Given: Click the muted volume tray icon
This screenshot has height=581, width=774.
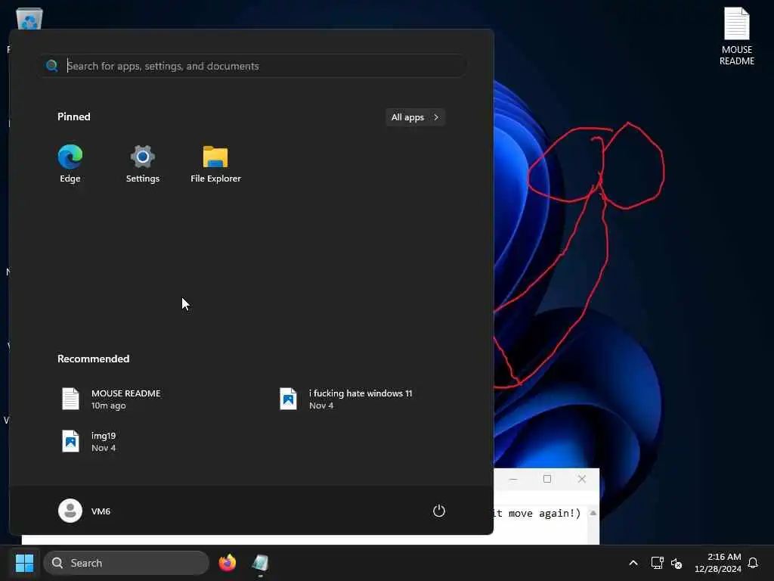Looking at the screenshot, I should (676, 563).
